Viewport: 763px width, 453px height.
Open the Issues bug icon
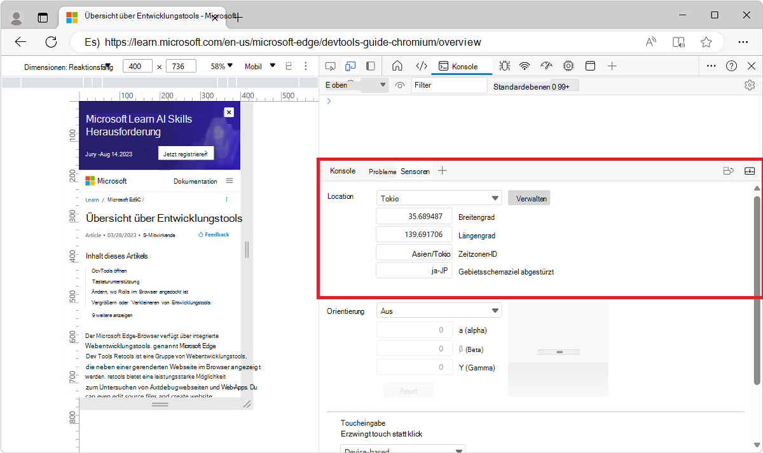click(504, 65)
